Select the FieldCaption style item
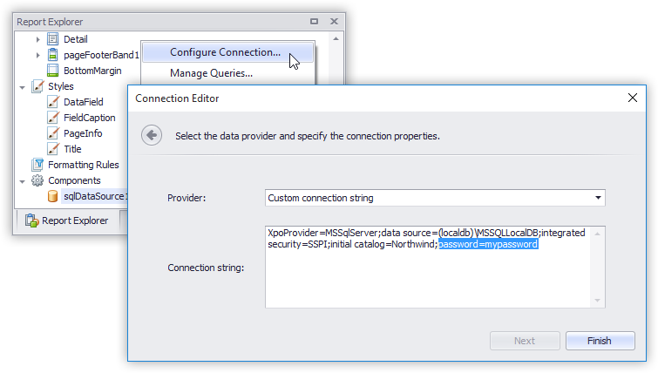 pos(89,118)
